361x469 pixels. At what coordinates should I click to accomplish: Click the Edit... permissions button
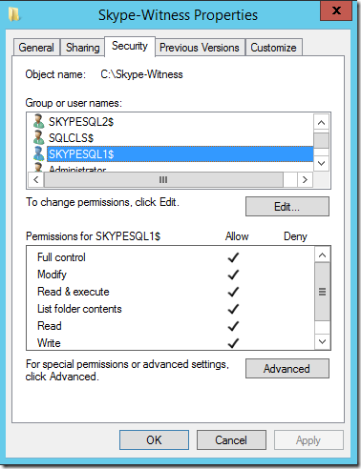pyautogui.click(x=287, y=207)
